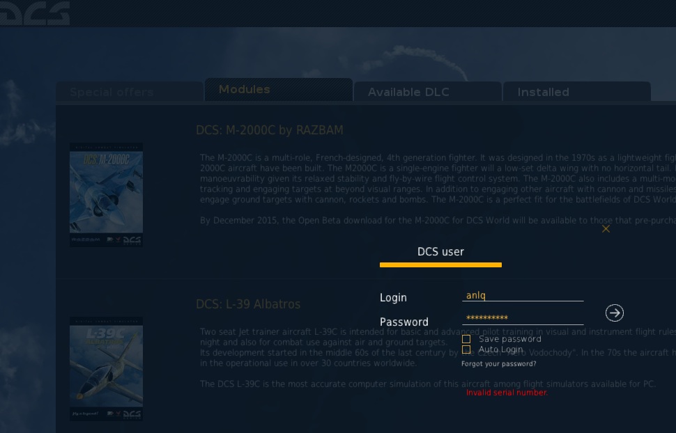Click the 'Invalid serial number.' error message
The image size is (676, 433).
507,393
